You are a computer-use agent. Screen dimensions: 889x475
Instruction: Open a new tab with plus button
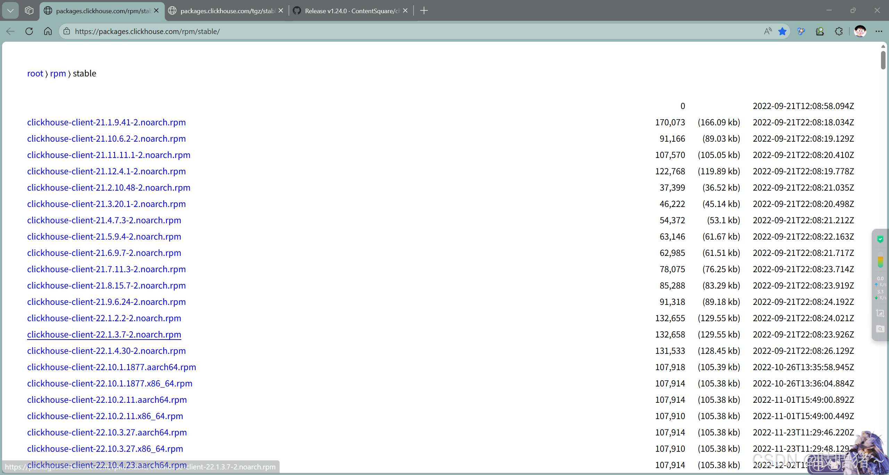[424, 10]
